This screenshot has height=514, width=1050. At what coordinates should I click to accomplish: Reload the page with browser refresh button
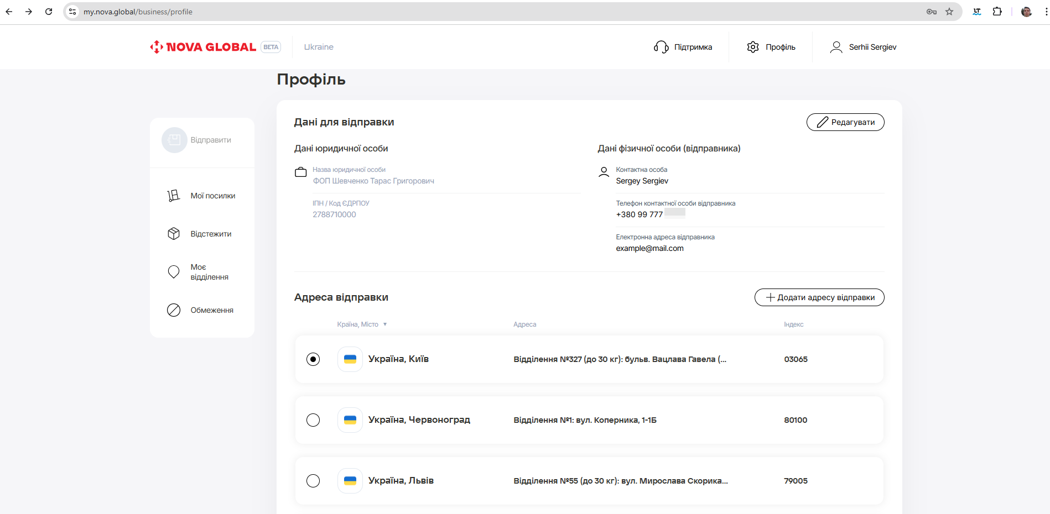(49, 12)
